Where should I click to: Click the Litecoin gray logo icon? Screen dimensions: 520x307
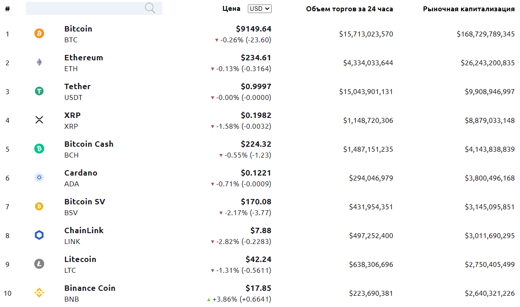(39, 264)
